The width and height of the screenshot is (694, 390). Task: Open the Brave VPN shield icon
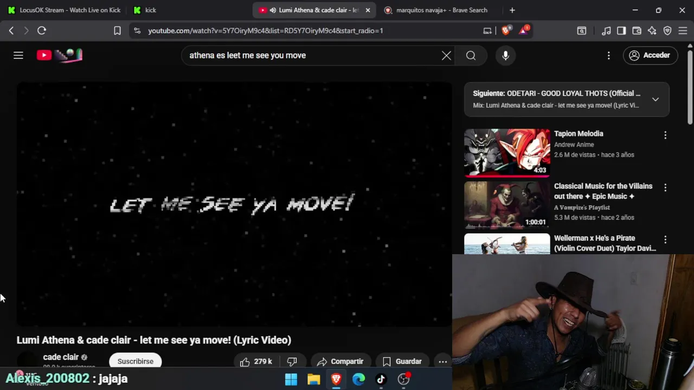667,31
